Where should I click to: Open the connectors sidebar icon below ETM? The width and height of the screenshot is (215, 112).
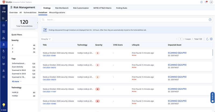(3, 18)
